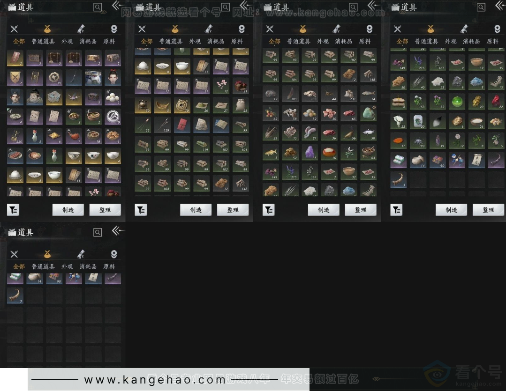Viewport: 506px width, 391px height.
Task: Switch to the 普通道具 tab in the fourth panel
Action: click(x=427, y=41)
